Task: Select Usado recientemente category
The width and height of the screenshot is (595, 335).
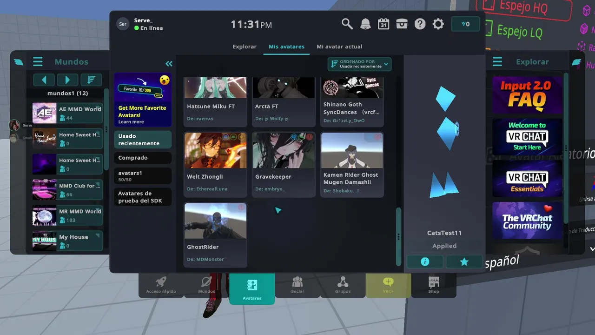Action: 143,140
